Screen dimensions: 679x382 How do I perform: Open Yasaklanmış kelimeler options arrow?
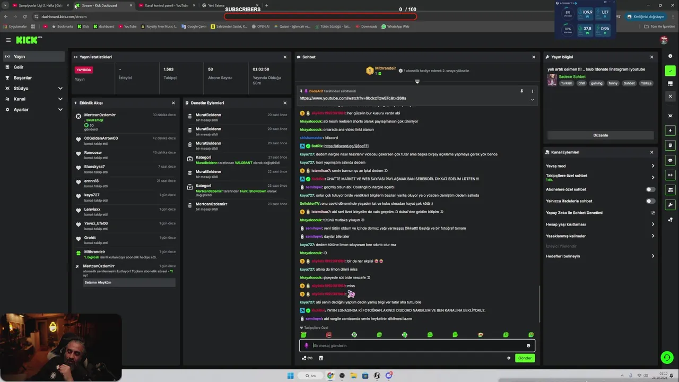653,236
